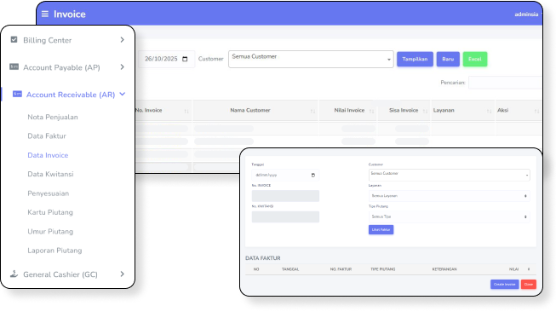This screenshot has height=323, width=556.
Task: Expand the Account Payable (AP) chevron
Action: pos(122,67)
